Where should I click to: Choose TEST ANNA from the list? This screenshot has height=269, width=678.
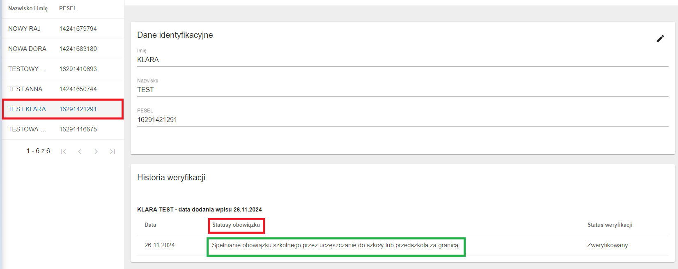[x=25, y=89]
